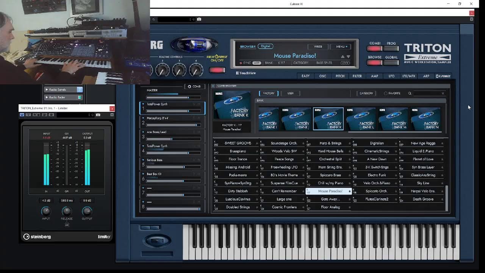This screenshot has width=485, height=273.
Task: Open the FILTER tab
Action: (357, 76)
